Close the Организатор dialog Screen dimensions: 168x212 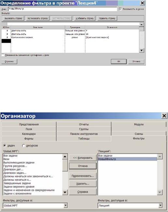click(x=164, y=116)
